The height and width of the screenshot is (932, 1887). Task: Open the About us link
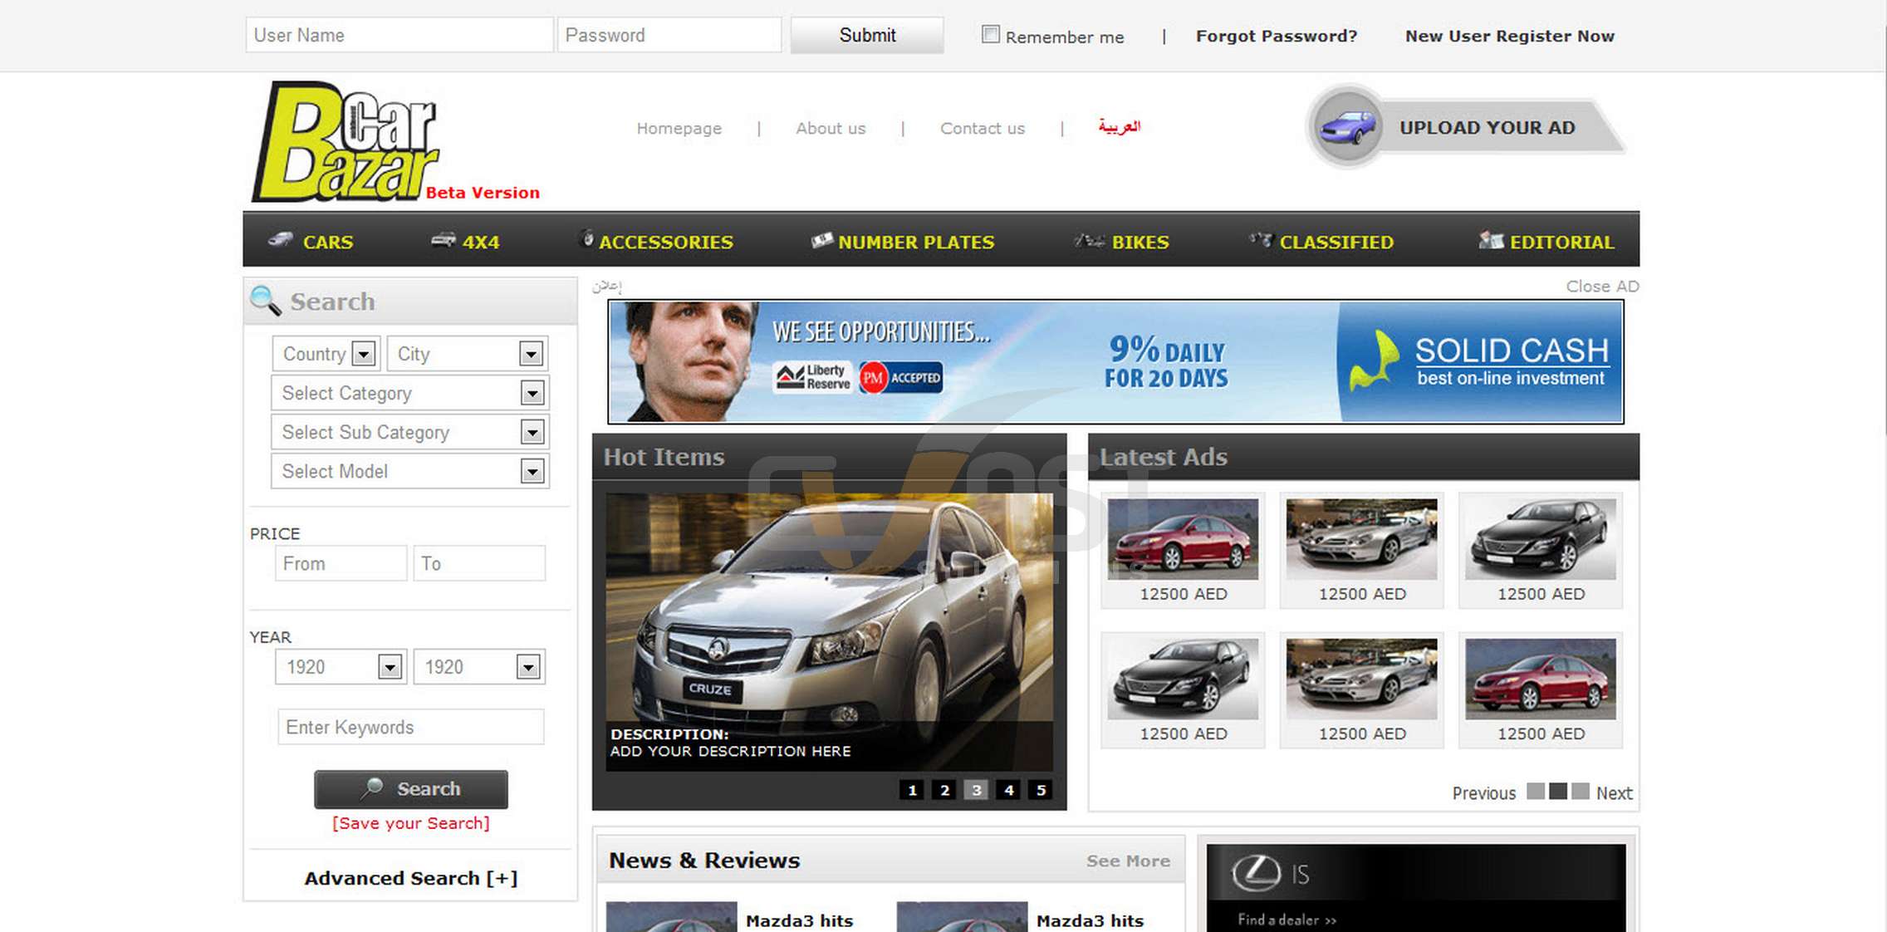[x=831, y=128]
